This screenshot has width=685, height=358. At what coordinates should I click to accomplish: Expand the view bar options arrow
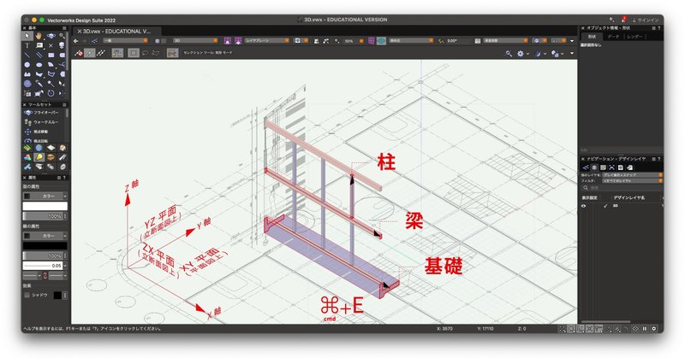572,40
